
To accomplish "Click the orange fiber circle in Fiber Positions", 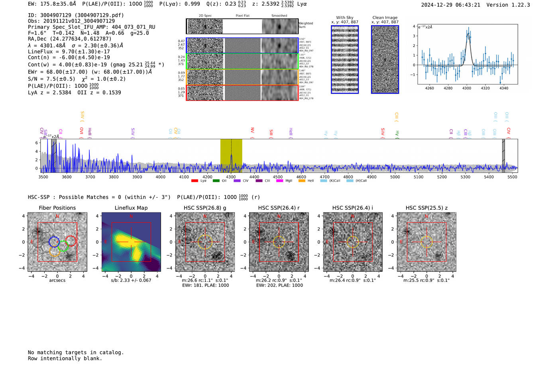I will click(55, 252).
